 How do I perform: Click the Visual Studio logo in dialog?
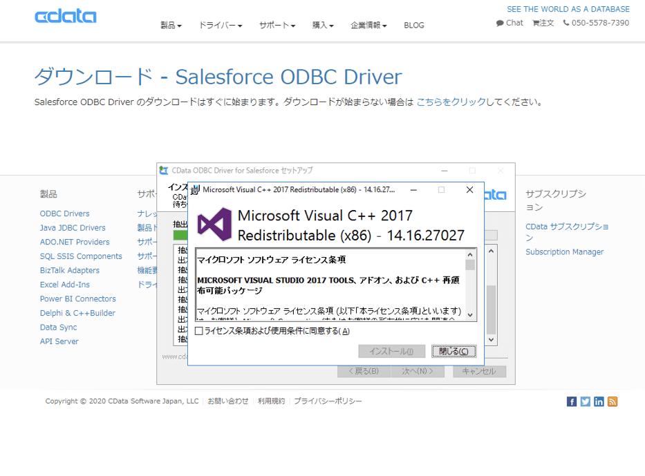(x=214, y=225)
